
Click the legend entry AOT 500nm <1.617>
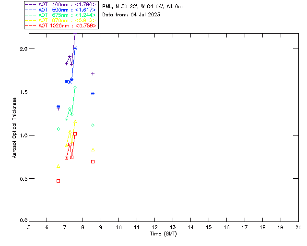point(61,10)
